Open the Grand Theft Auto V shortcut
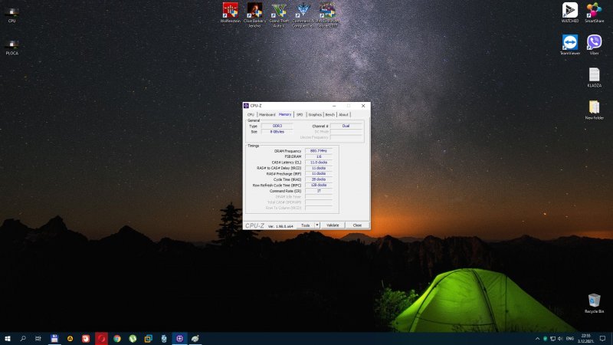613x345 pixels. point(279,15)
